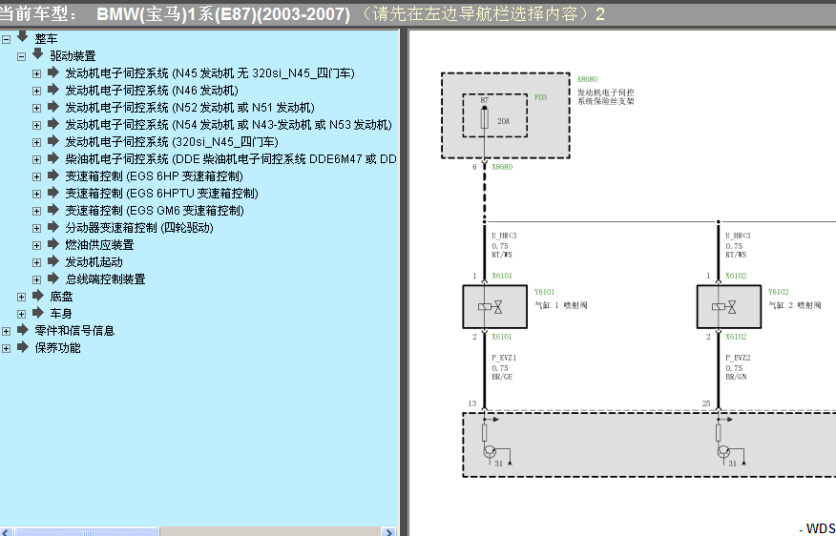Collapse the 整车 tree node
836x536 pixels.
click(x=7, y=39)
